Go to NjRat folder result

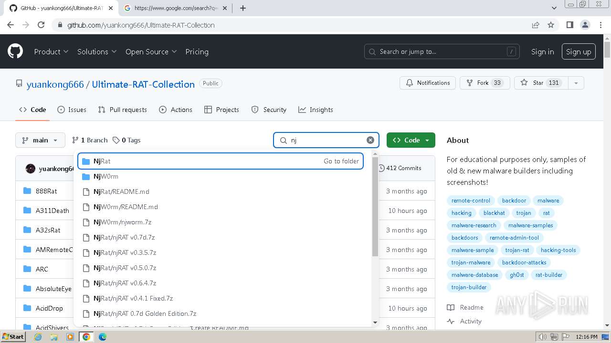[221, 161]
